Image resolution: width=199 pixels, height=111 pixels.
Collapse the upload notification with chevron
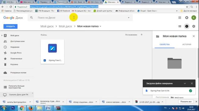click(x=185, y=84)
